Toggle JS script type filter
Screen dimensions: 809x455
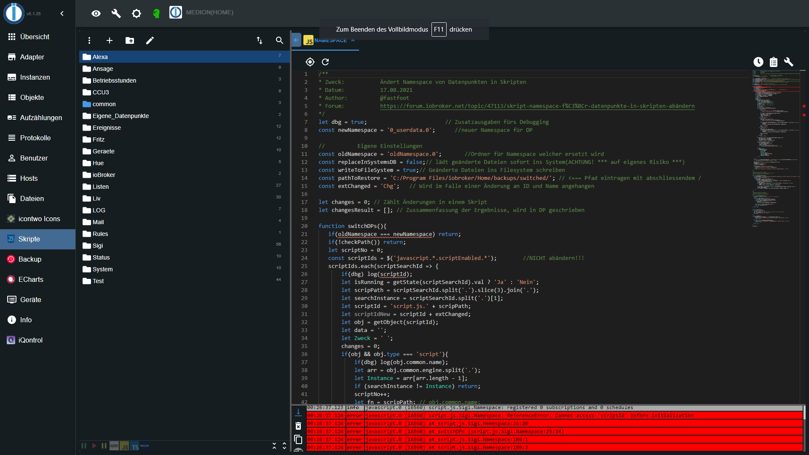click(x=124, y=446)
